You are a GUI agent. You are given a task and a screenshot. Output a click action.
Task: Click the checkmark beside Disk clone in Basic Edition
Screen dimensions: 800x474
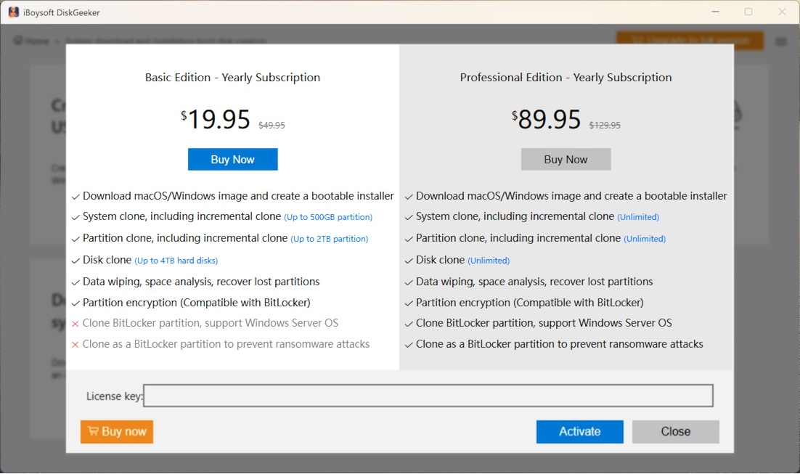(x=75, y=260)
